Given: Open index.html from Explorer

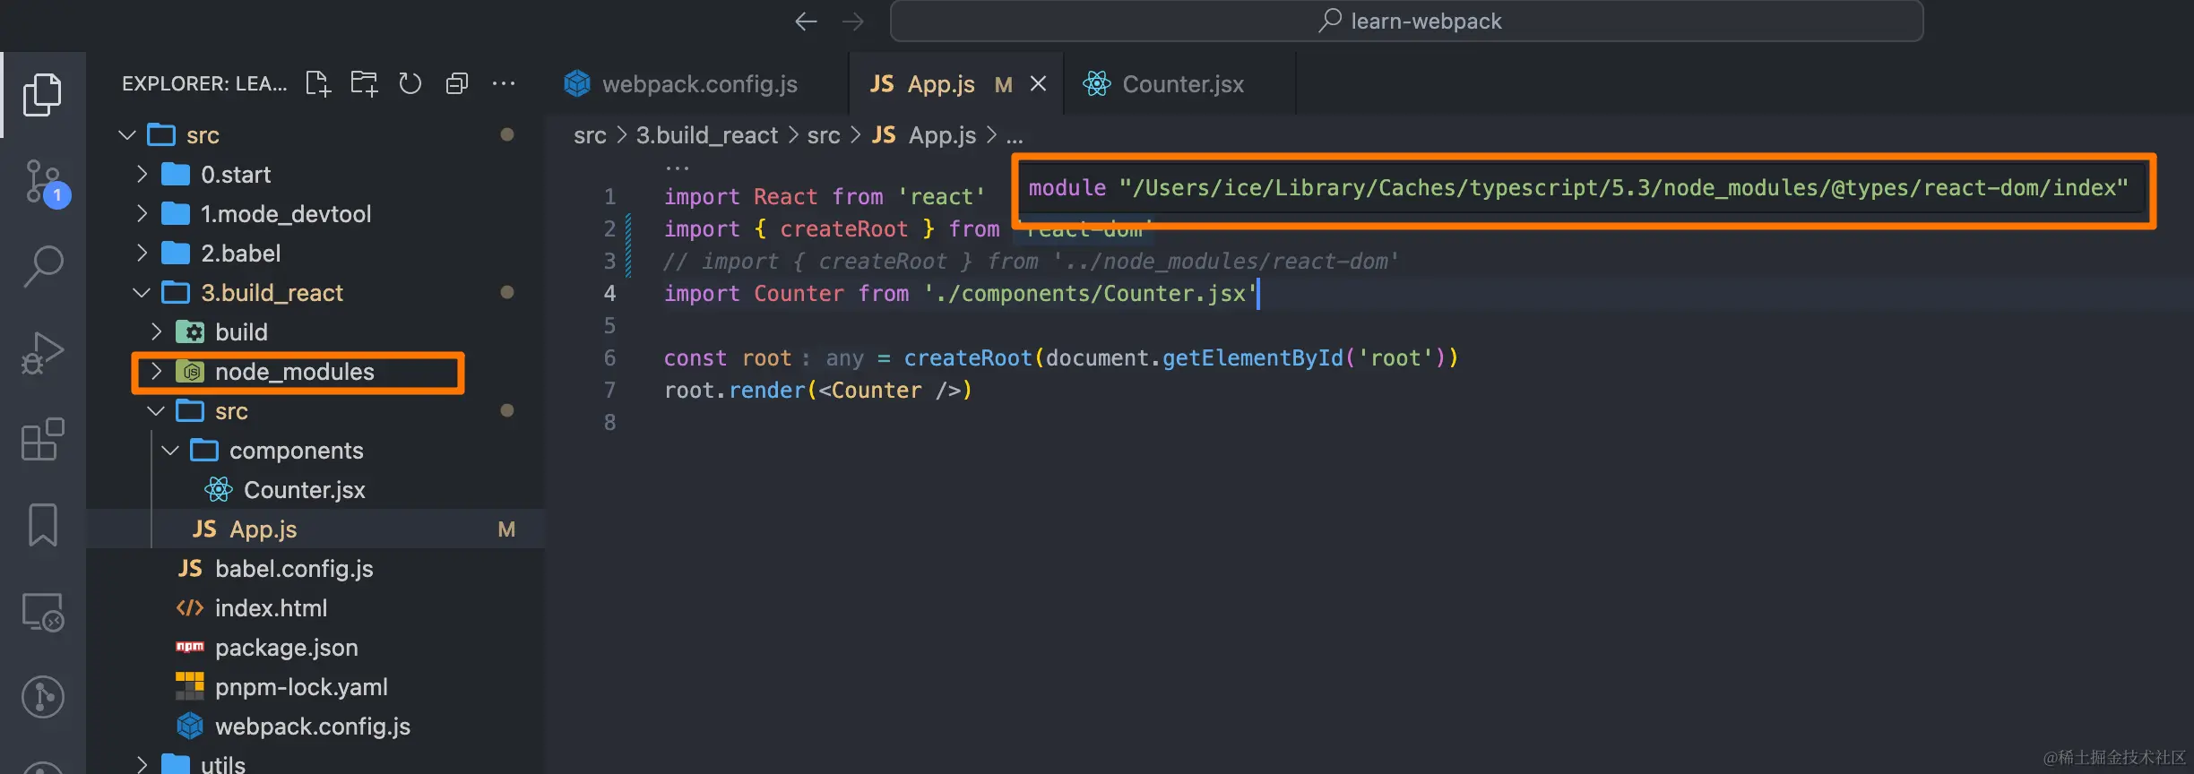Looking at the screenshot, I should (315, 608).
